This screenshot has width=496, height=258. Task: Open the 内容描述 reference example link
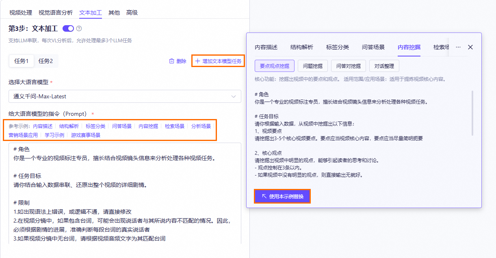pos(43,126)
